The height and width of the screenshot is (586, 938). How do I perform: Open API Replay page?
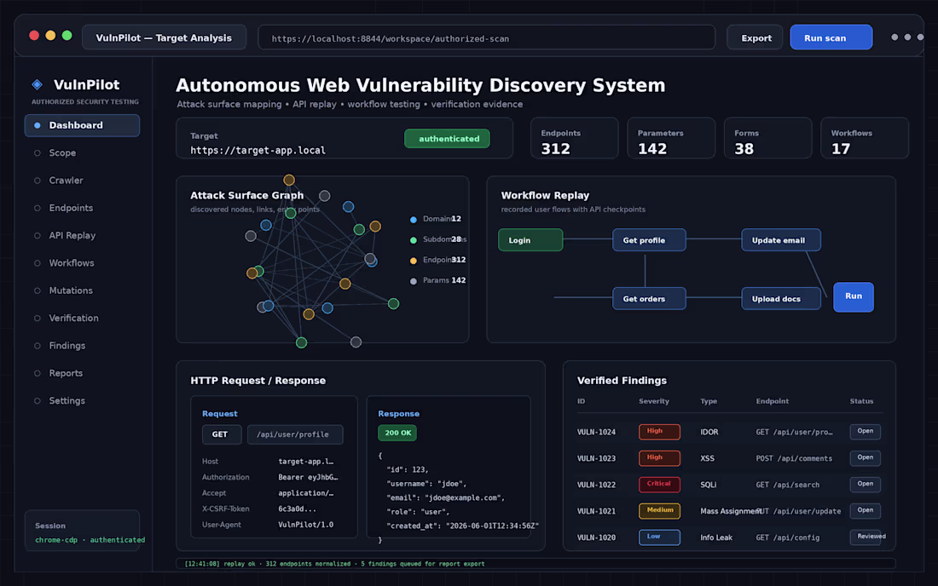point(72,235)
